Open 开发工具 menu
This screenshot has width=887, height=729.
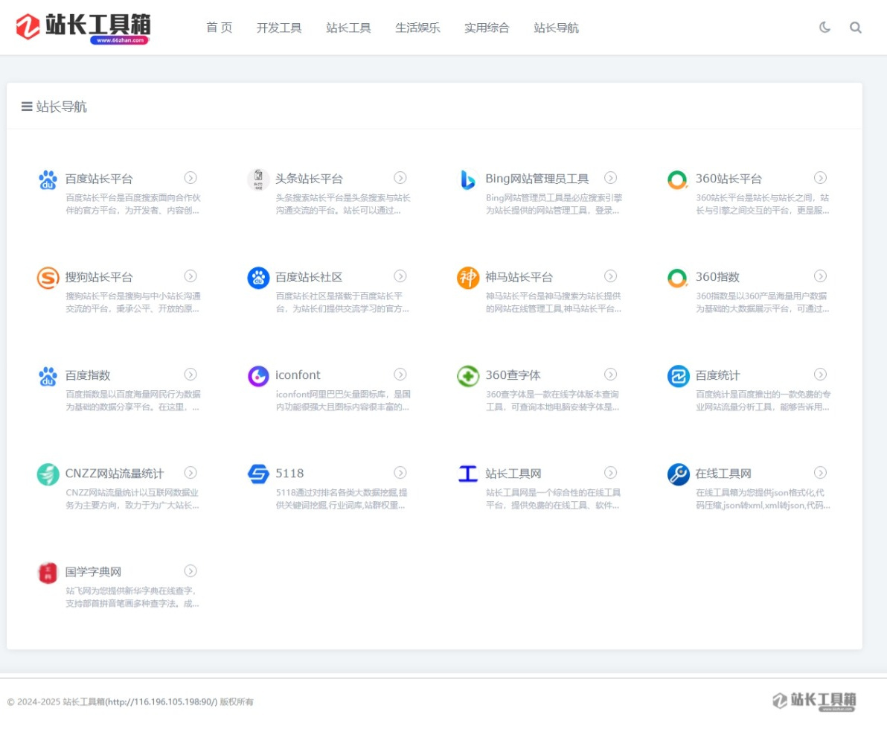pyautogui.click(x=279, y=28)
